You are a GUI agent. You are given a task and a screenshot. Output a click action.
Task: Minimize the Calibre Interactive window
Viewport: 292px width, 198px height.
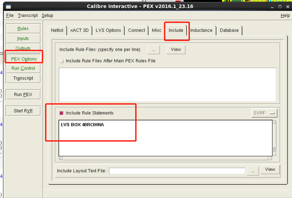tap(272, 7)
